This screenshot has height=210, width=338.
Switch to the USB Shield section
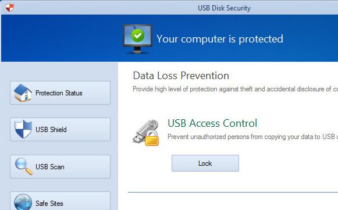coord(60,130)
